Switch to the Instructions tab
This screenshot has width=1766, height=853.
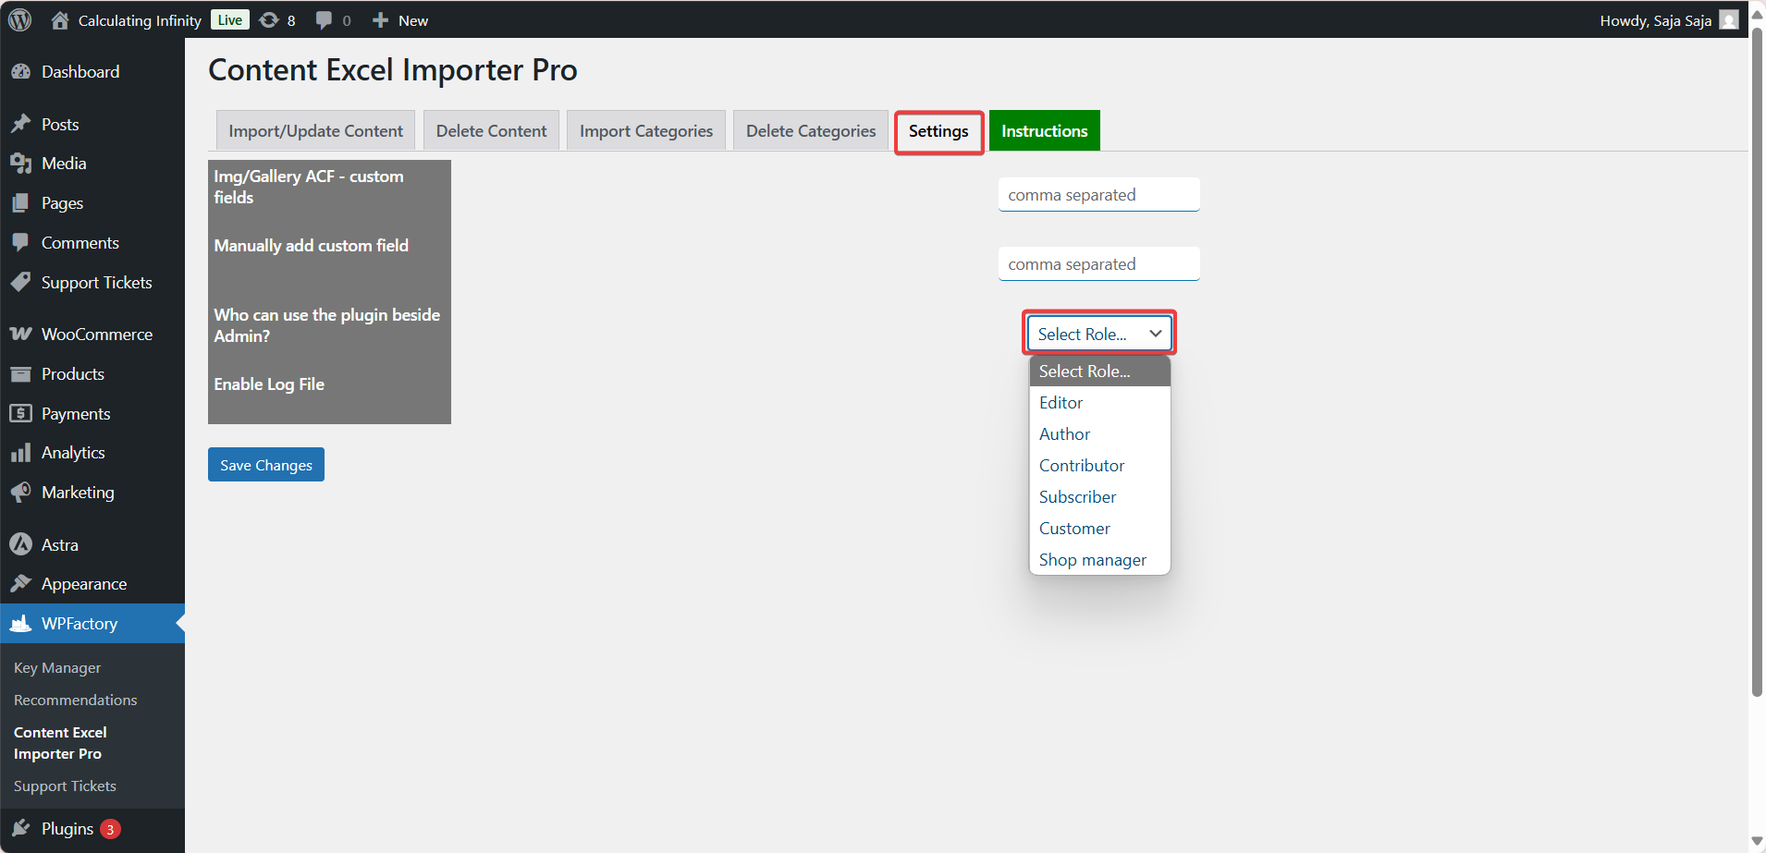1044,130
